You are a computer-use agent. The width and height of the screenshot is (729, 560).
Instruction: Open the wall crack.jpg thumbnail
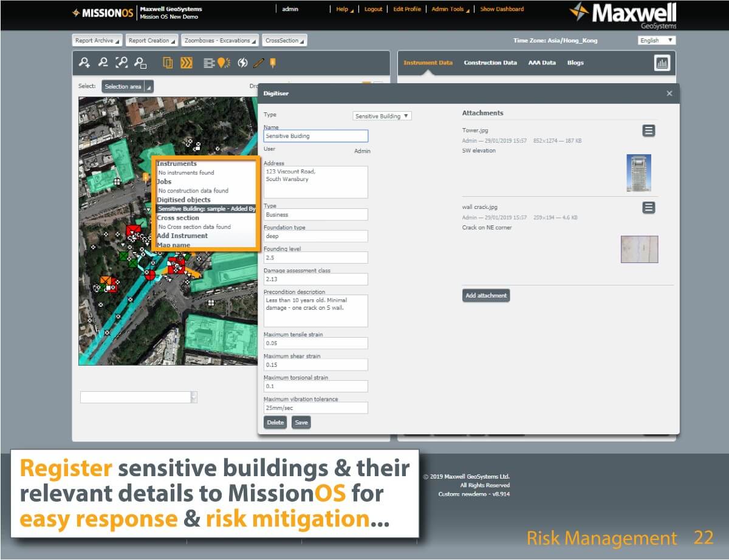click(639, 249)
